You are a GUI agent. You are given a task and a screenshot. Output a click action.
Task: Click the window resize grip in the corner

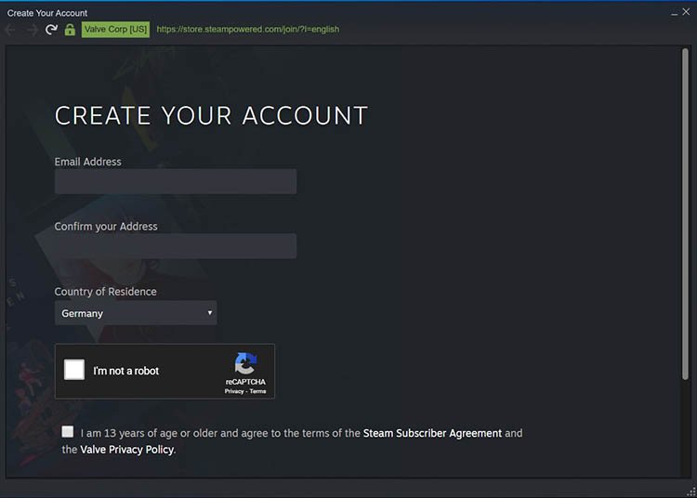(x=691, y=491)
